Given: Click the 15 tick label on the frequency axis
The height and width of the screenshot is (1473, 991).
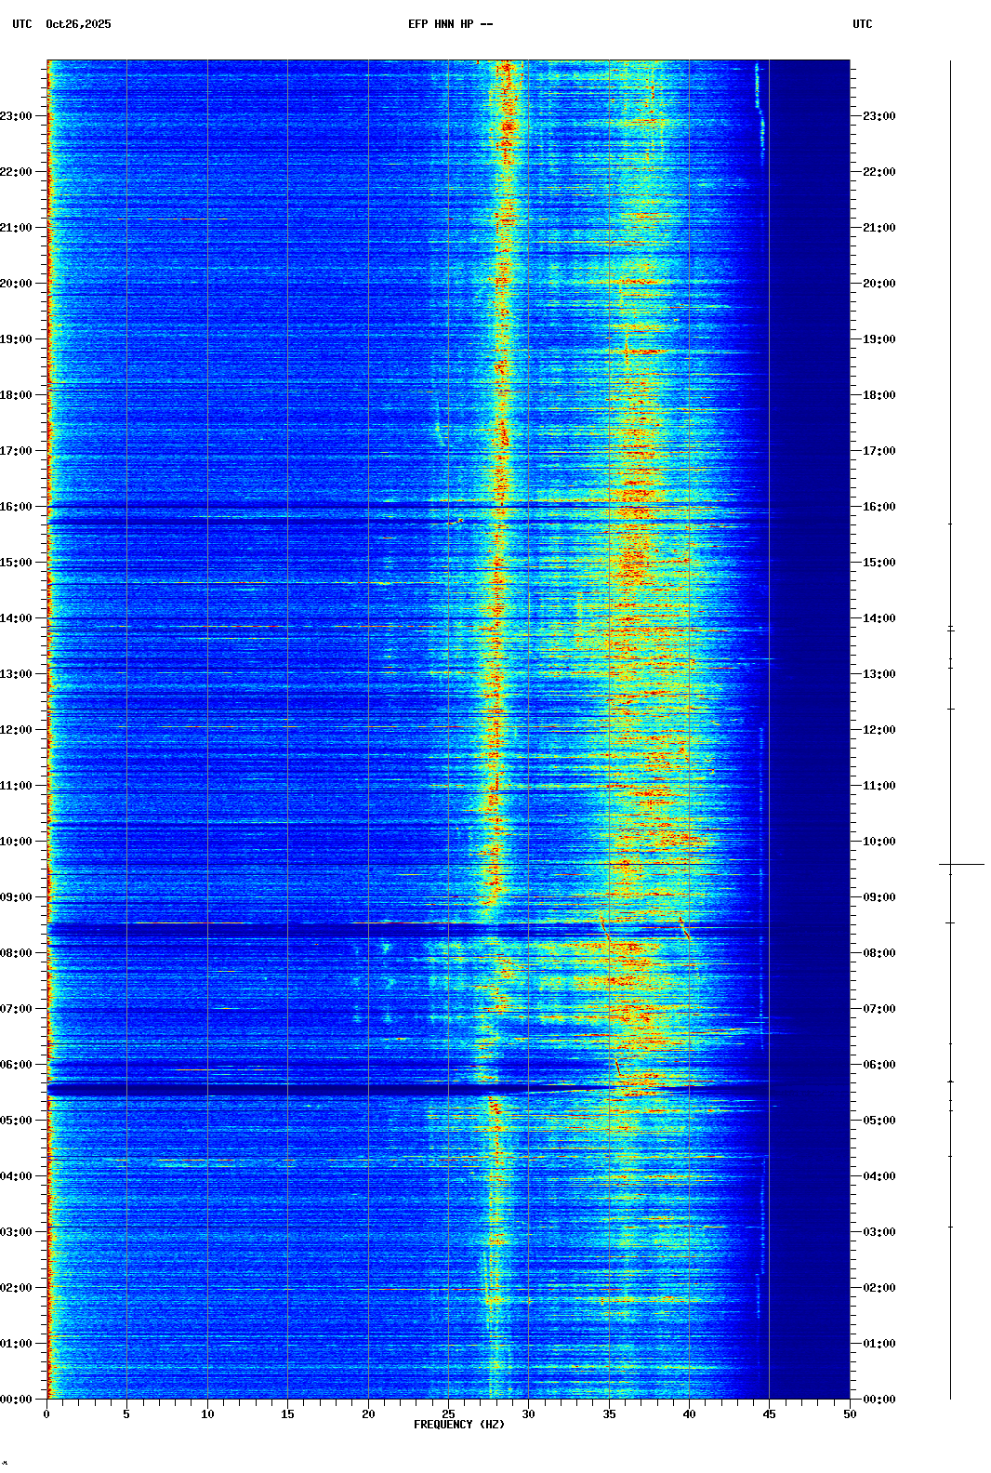Looking at the screenshot, I should [287, 1414].
